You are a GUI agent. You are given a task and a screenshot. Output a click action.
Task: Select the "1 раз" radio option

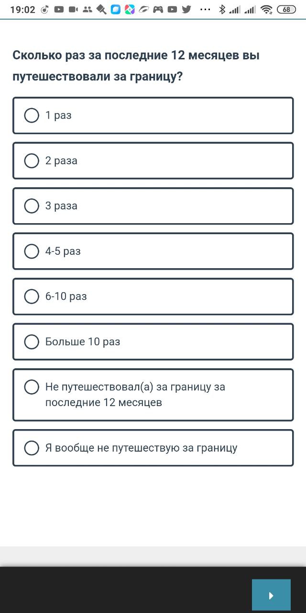pyautogui.click(x=153, y=115)
